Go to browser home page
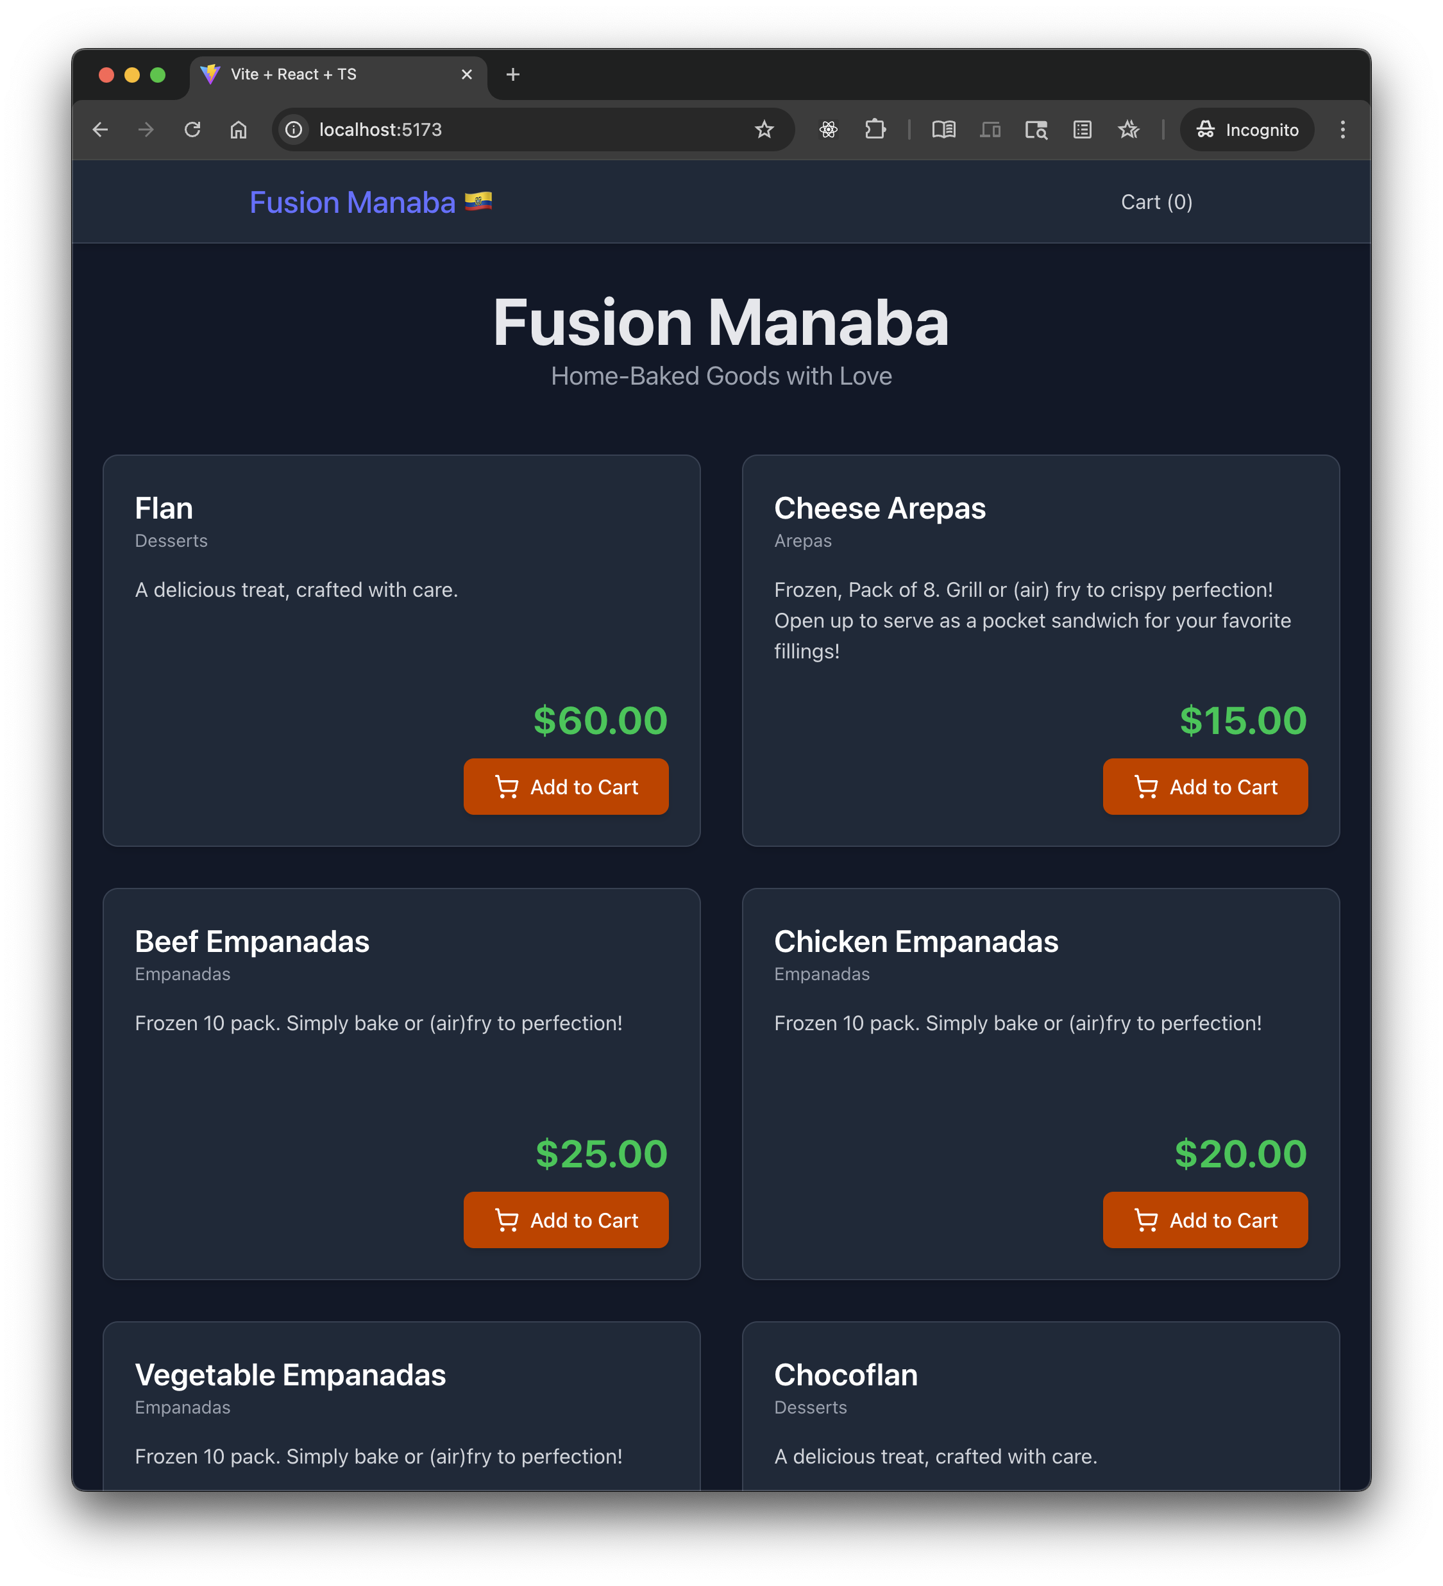Screen dimensions: 1443x1586 pyautogui.click(x=239, y=129)
